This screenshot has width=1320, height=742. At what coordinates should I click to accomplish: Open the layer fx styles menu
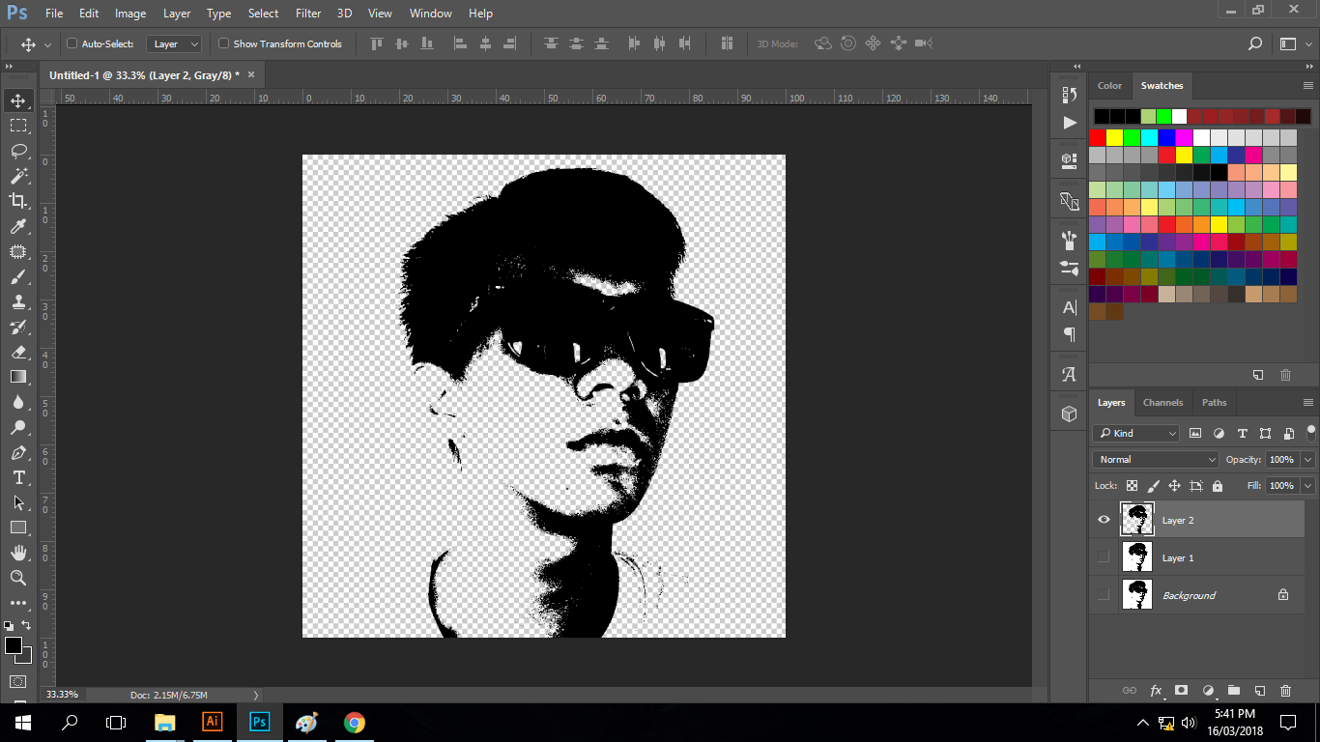click(x=1156, y=691)
